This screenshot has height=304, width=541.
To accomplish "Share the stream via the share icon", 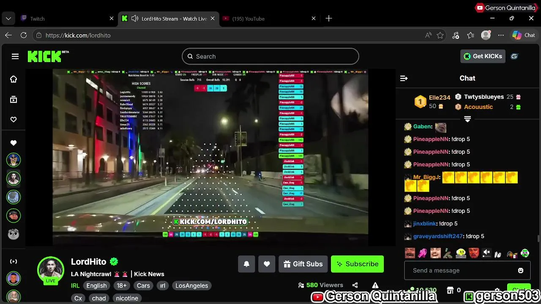I will (x=355, y=285).
